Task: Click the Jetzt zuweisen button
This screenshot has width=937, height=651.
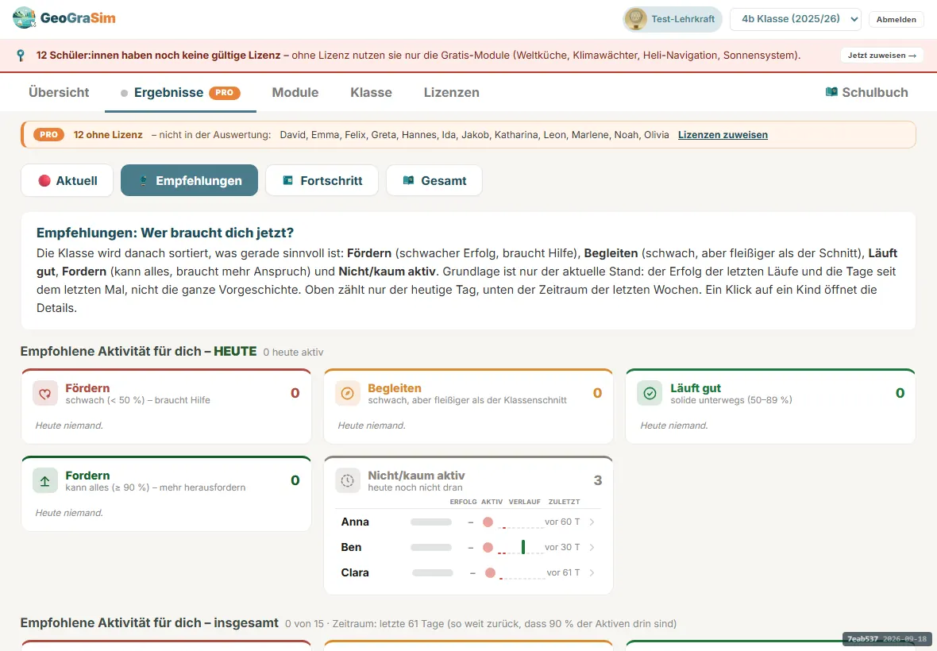Action: 881,56
